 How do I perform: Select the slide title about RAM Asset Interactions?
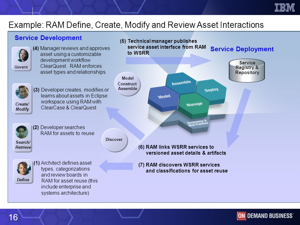pos(136,25)
